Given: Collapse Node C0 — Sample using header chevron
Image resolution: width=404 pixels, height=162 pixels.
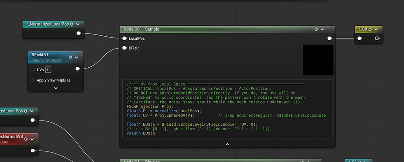Looking at the screenshot, I should point(322,29).
